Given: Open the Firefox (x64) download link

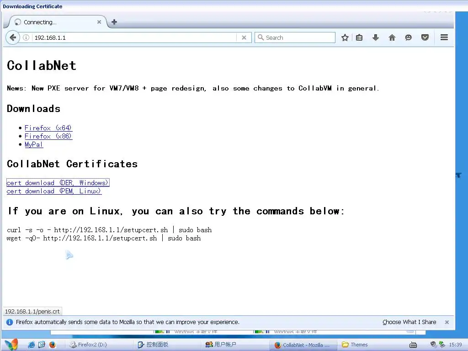Looking at the screenshot, I should [48, 128].
